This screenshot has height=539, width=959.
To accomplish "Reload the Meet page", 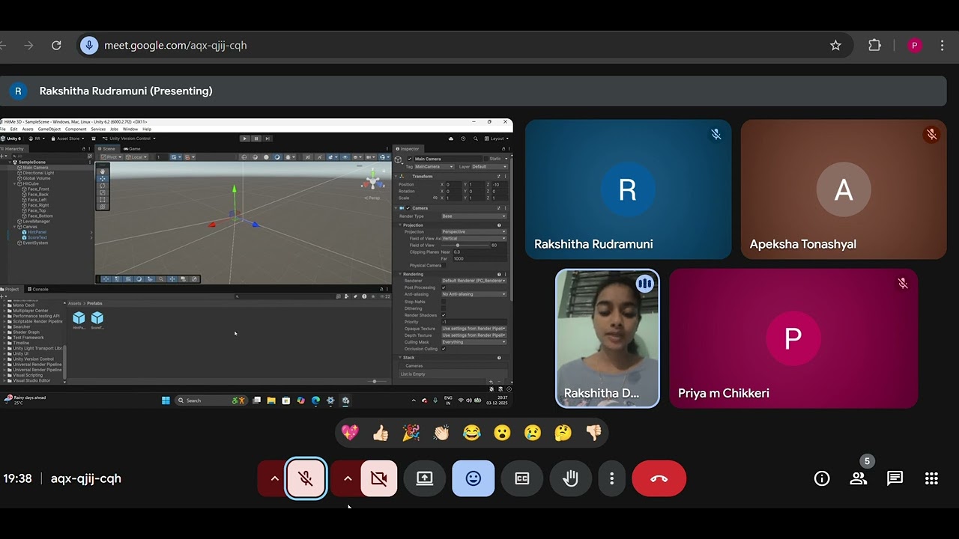I will pos(56,46).
